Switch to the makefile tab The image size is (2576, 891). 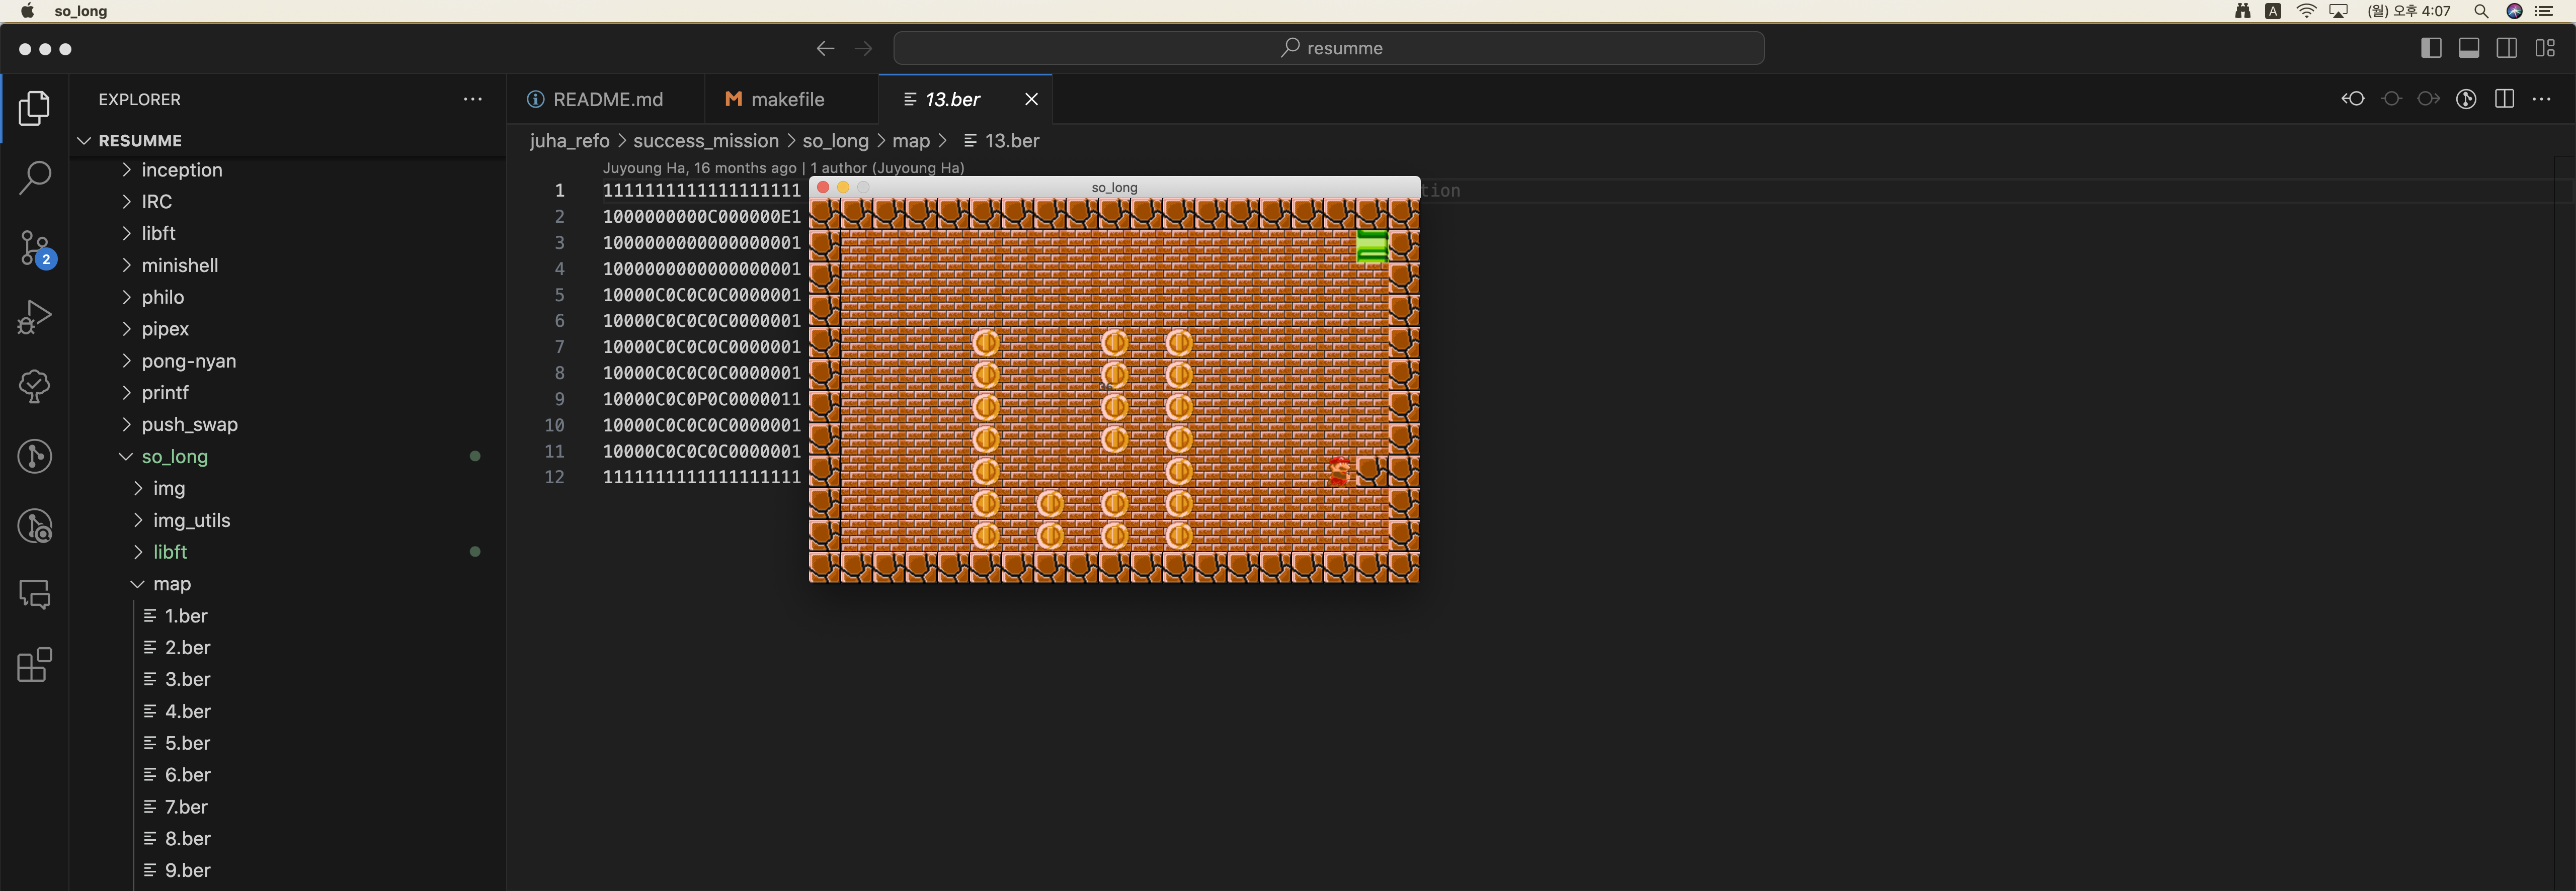[786, 99]
